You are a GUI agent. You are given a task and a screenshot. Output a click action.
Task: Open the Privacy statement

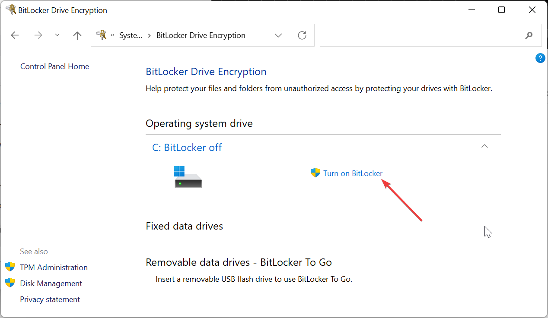(50, 299)
